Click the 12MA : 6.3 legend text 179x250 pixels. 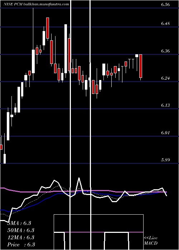coord(21,237)
